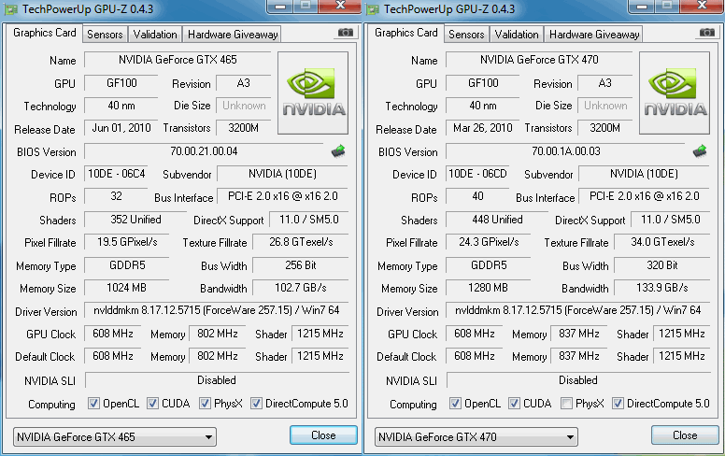The image size is (725, 456).
Task: Switch to Sensors tab in GTX 470 window
Action: pos(466,35)
